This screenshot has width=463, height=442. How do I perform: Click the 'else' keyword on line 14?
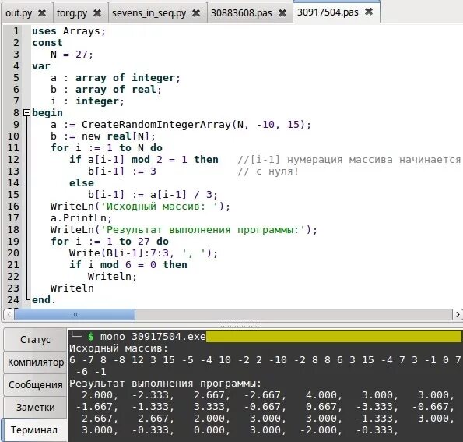point(82,183)
